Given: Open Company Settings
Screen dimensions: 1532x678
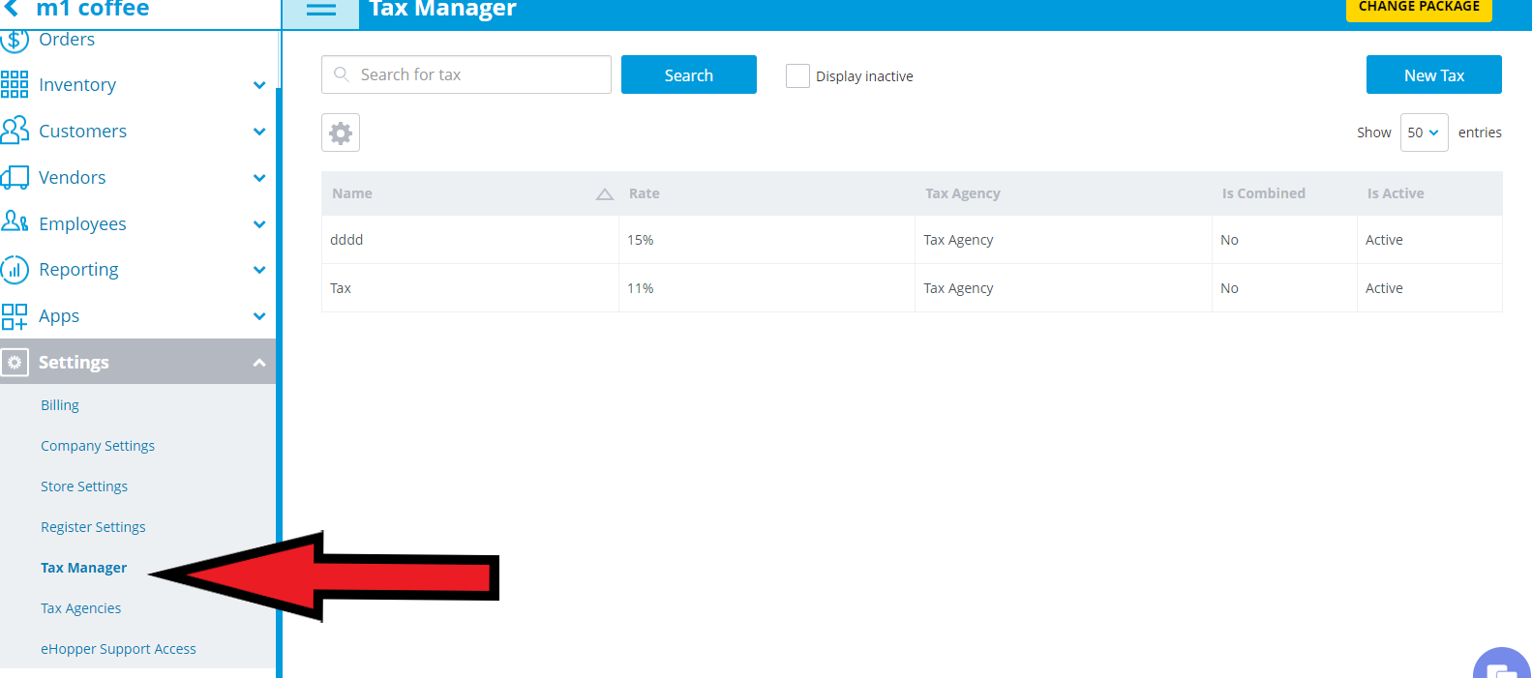Looking at the screenshot, I should pyautogui.click(x=98, y=446).
